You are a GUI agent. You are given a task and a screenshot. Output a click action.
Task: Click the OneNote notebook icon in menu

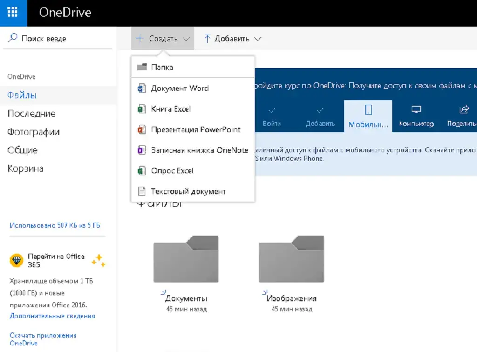click(142, 150)
